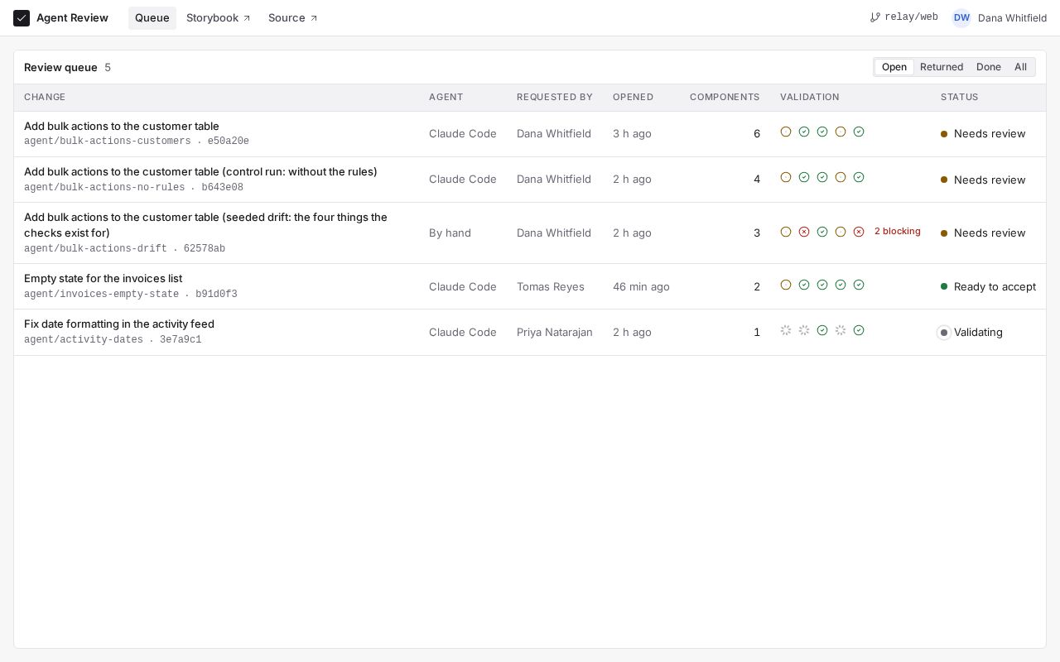Click the git branch icon beside relay/web
The height and width of the screenshot is (662, 1060).
875,17
